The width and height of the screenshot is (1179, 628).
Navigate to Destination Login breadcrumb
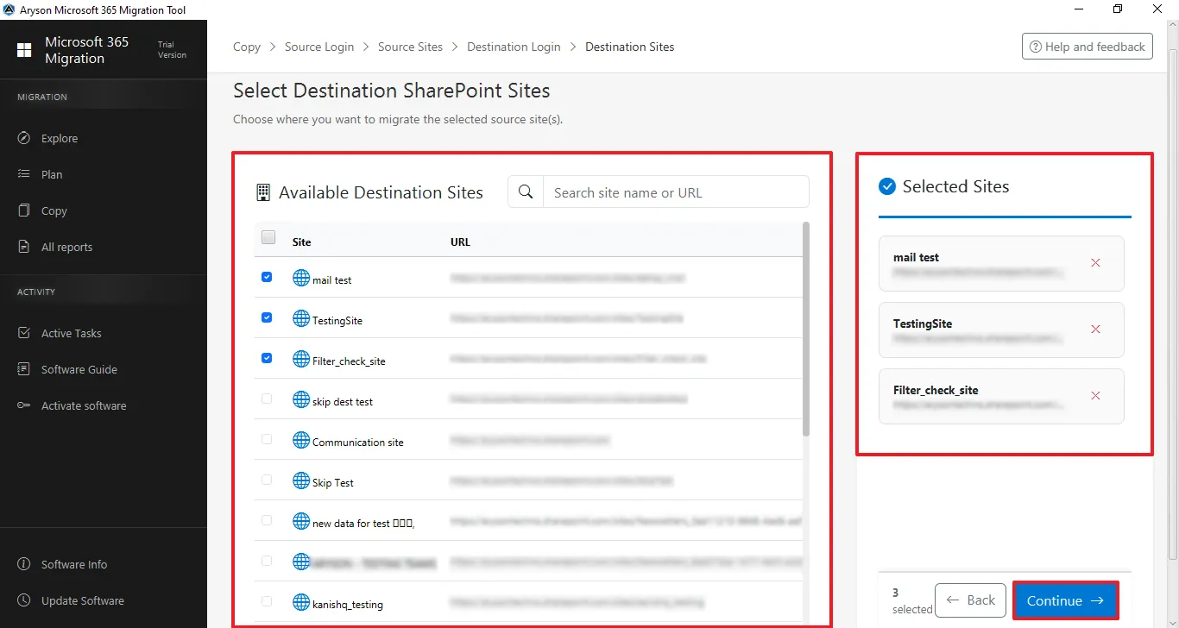[x=514, y=47]
